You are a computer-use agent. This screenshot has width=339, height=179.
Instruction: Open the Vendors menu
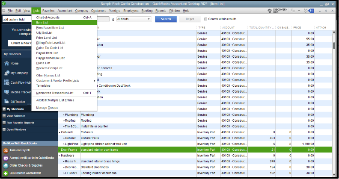tap(115, 11)
